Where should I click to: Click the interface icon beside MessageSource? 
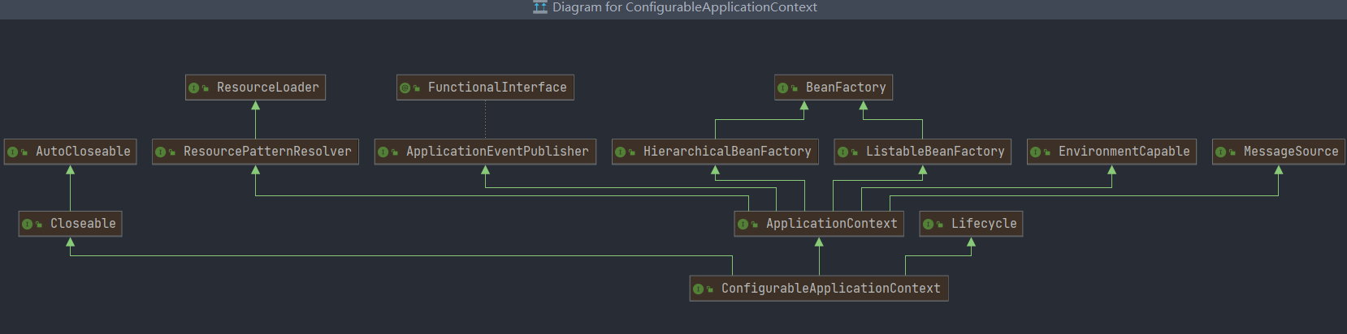click(x=1220, y=152)
